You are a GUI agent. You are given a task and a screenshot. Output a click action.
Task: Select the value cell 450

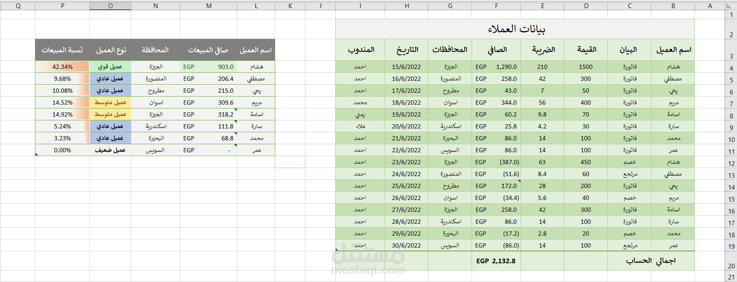click(586, 162)
